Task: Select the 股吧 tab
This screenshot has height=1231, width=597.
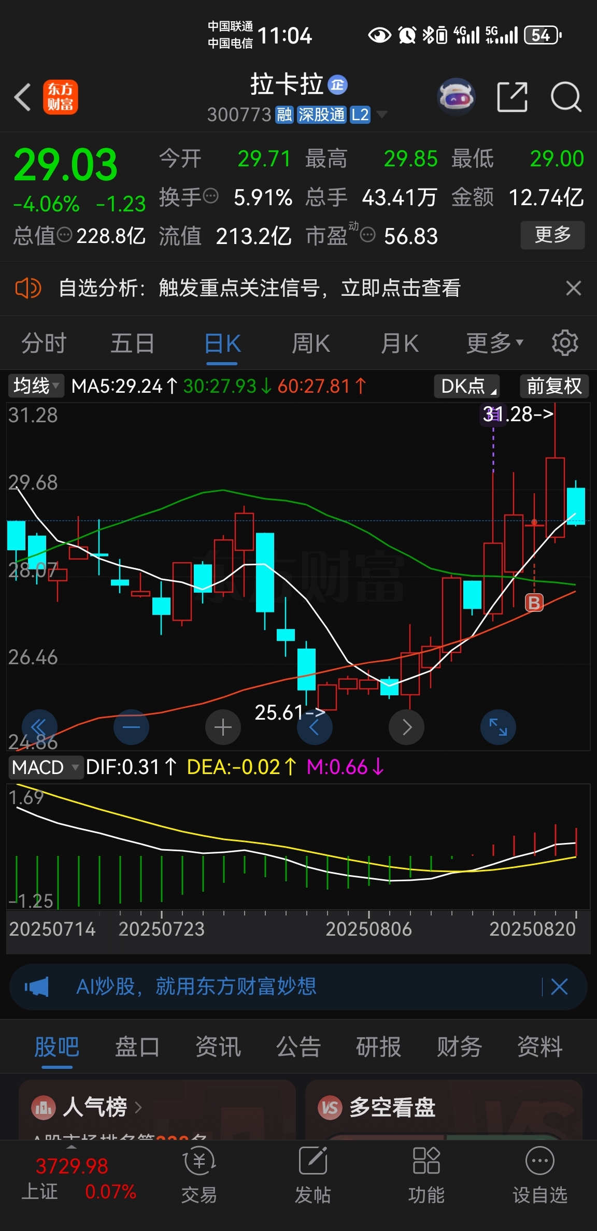Action: coord(57,1047)
